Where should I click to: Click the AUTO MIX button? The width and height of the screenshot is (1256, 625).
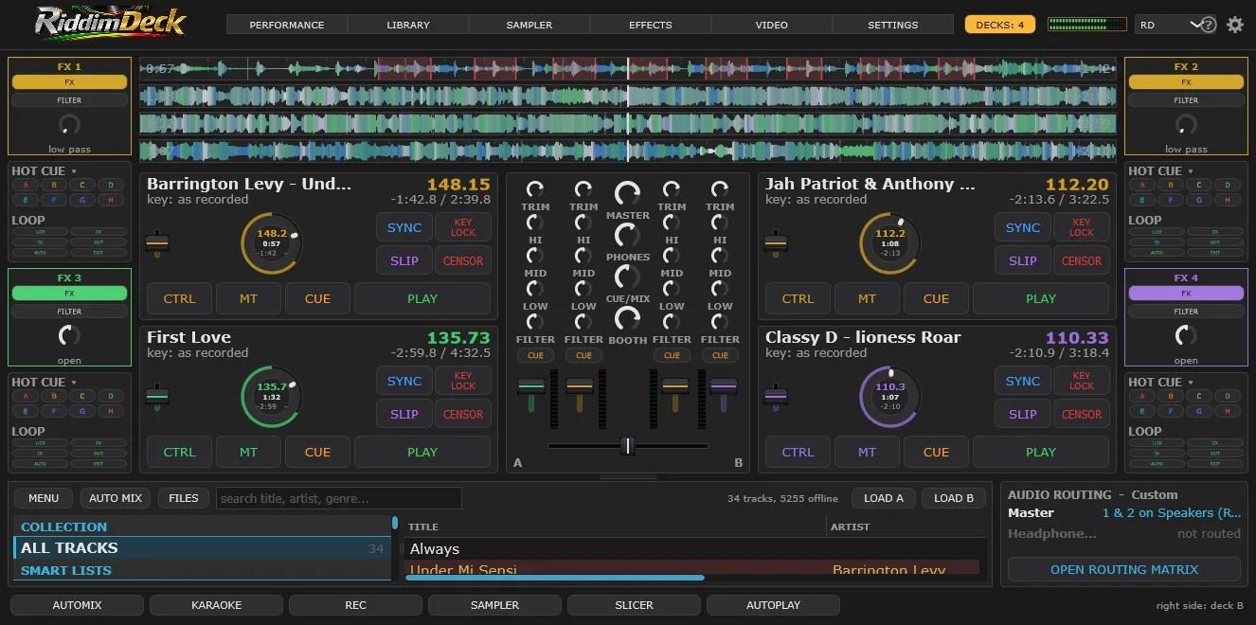pyautogui.click(x=117, y=498)
